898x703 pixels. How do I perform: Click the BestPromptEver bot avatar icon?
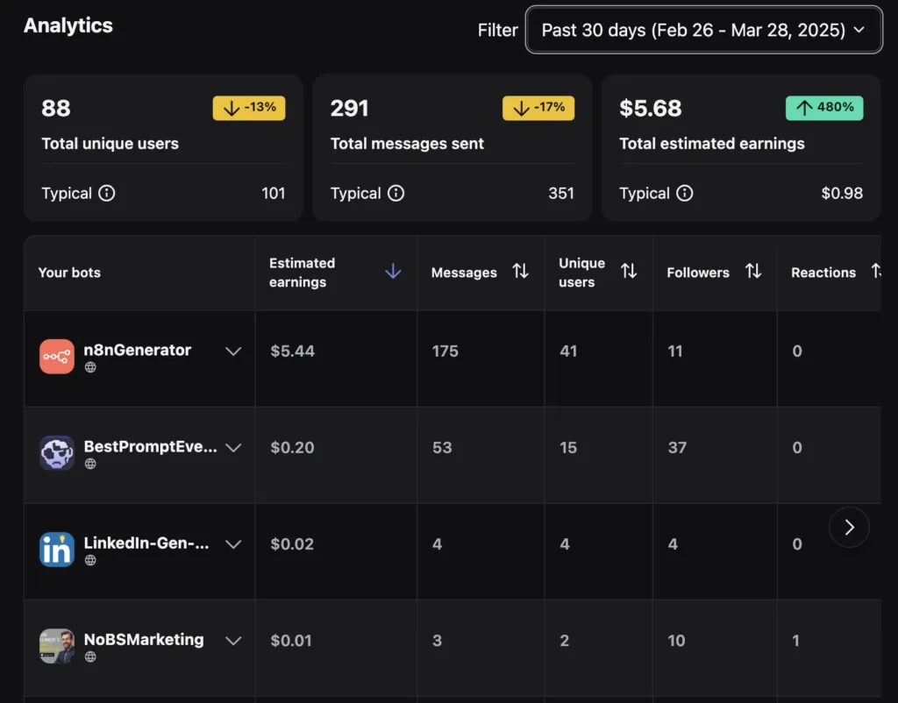click(57, 453)
